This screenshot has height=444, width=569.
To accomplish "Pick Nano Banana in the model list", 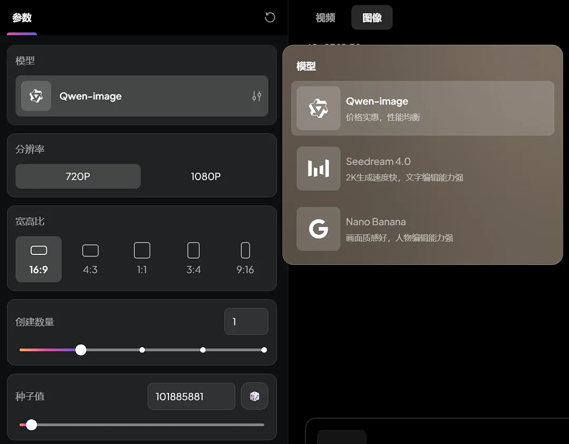I will point(423,229).
